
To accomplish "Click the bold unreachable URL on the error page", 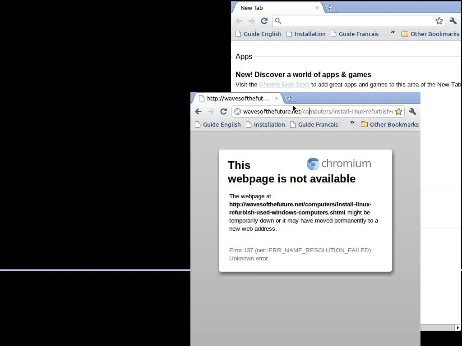I will 300,208.
